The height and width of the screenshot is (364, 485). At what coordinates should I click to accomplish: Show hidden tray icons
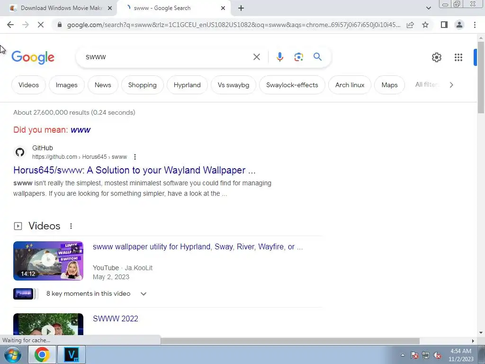[403, 355]
